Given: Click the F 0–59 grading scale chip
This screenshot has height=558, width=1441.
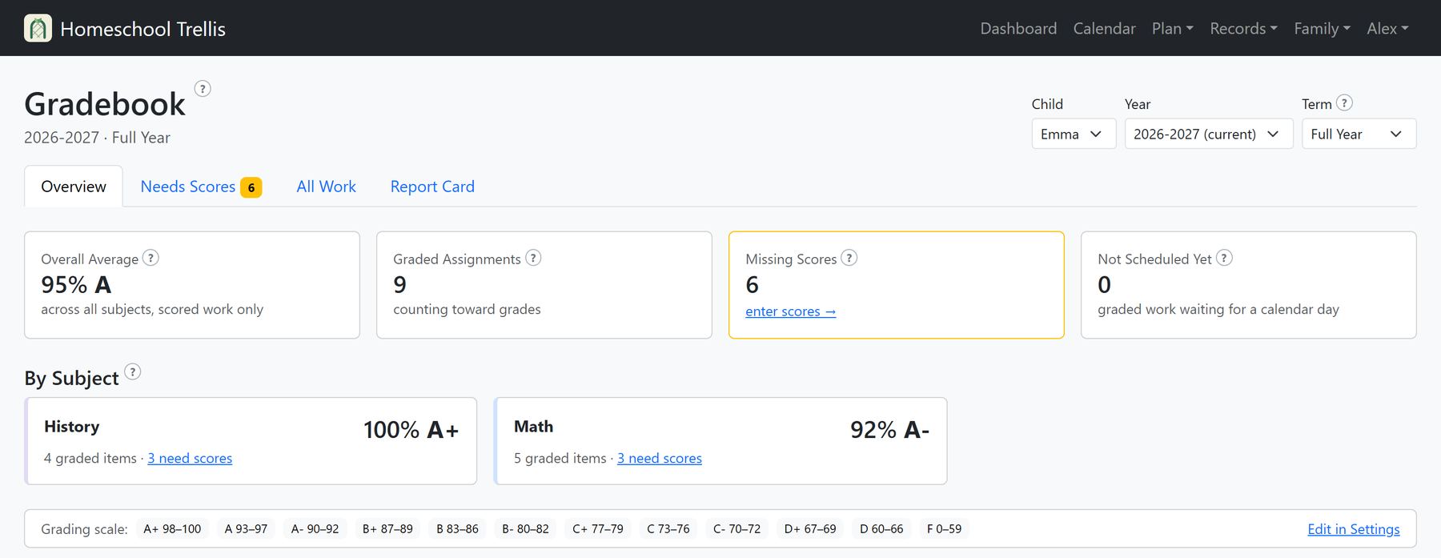Looking at the screenshot, I should (944, 528).
